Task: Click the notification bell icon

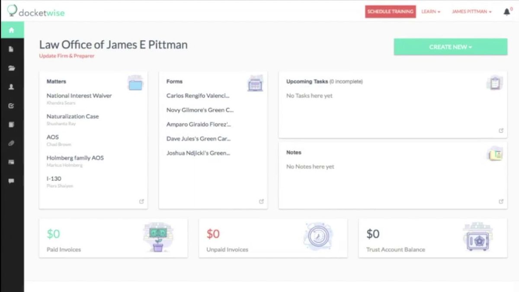Action: click(x=506, y=11)
